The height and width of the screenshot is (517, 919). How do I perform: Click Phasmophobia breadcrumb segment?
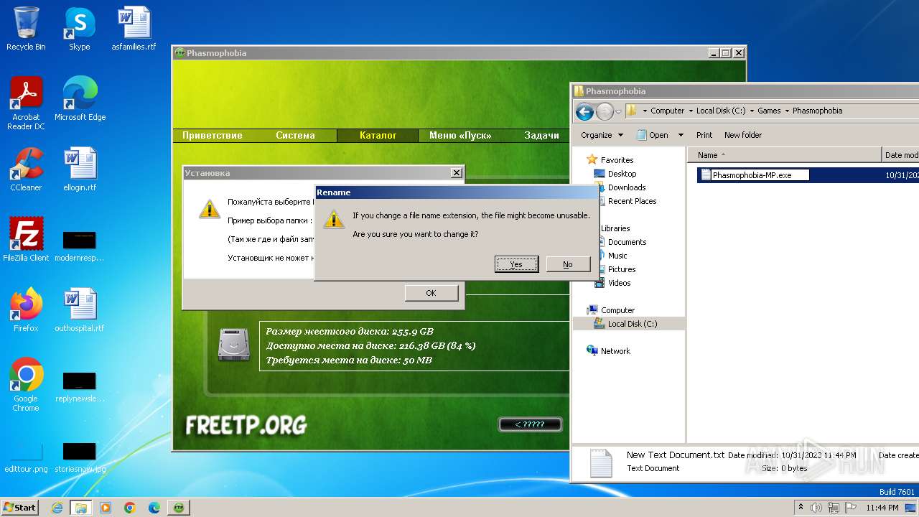coord(817,111)
